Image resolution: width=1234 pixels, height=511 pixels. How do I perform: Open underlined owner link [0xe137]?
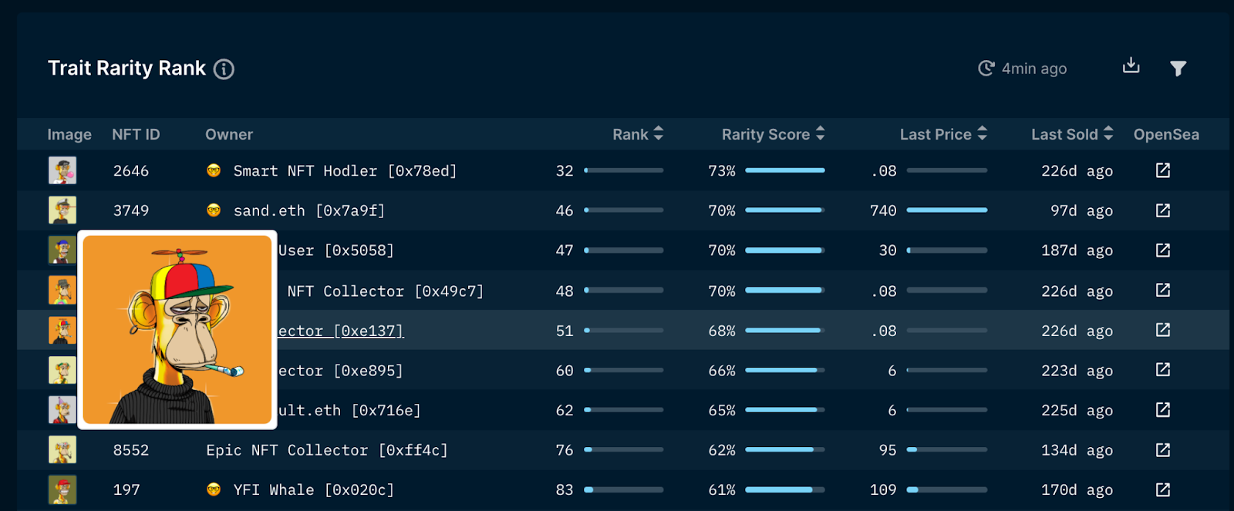[340, 331]
